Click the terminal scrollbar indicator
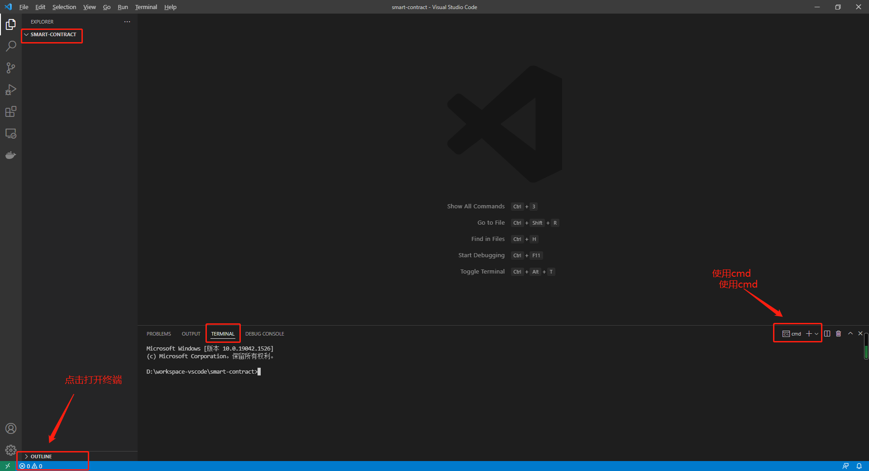869x471 pixels. [x=866, y=346]
